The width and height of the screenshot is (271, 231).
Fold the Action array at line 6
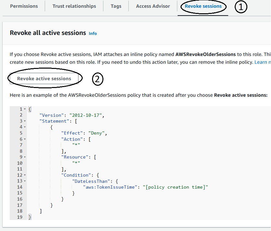click(x=25, y=139)
